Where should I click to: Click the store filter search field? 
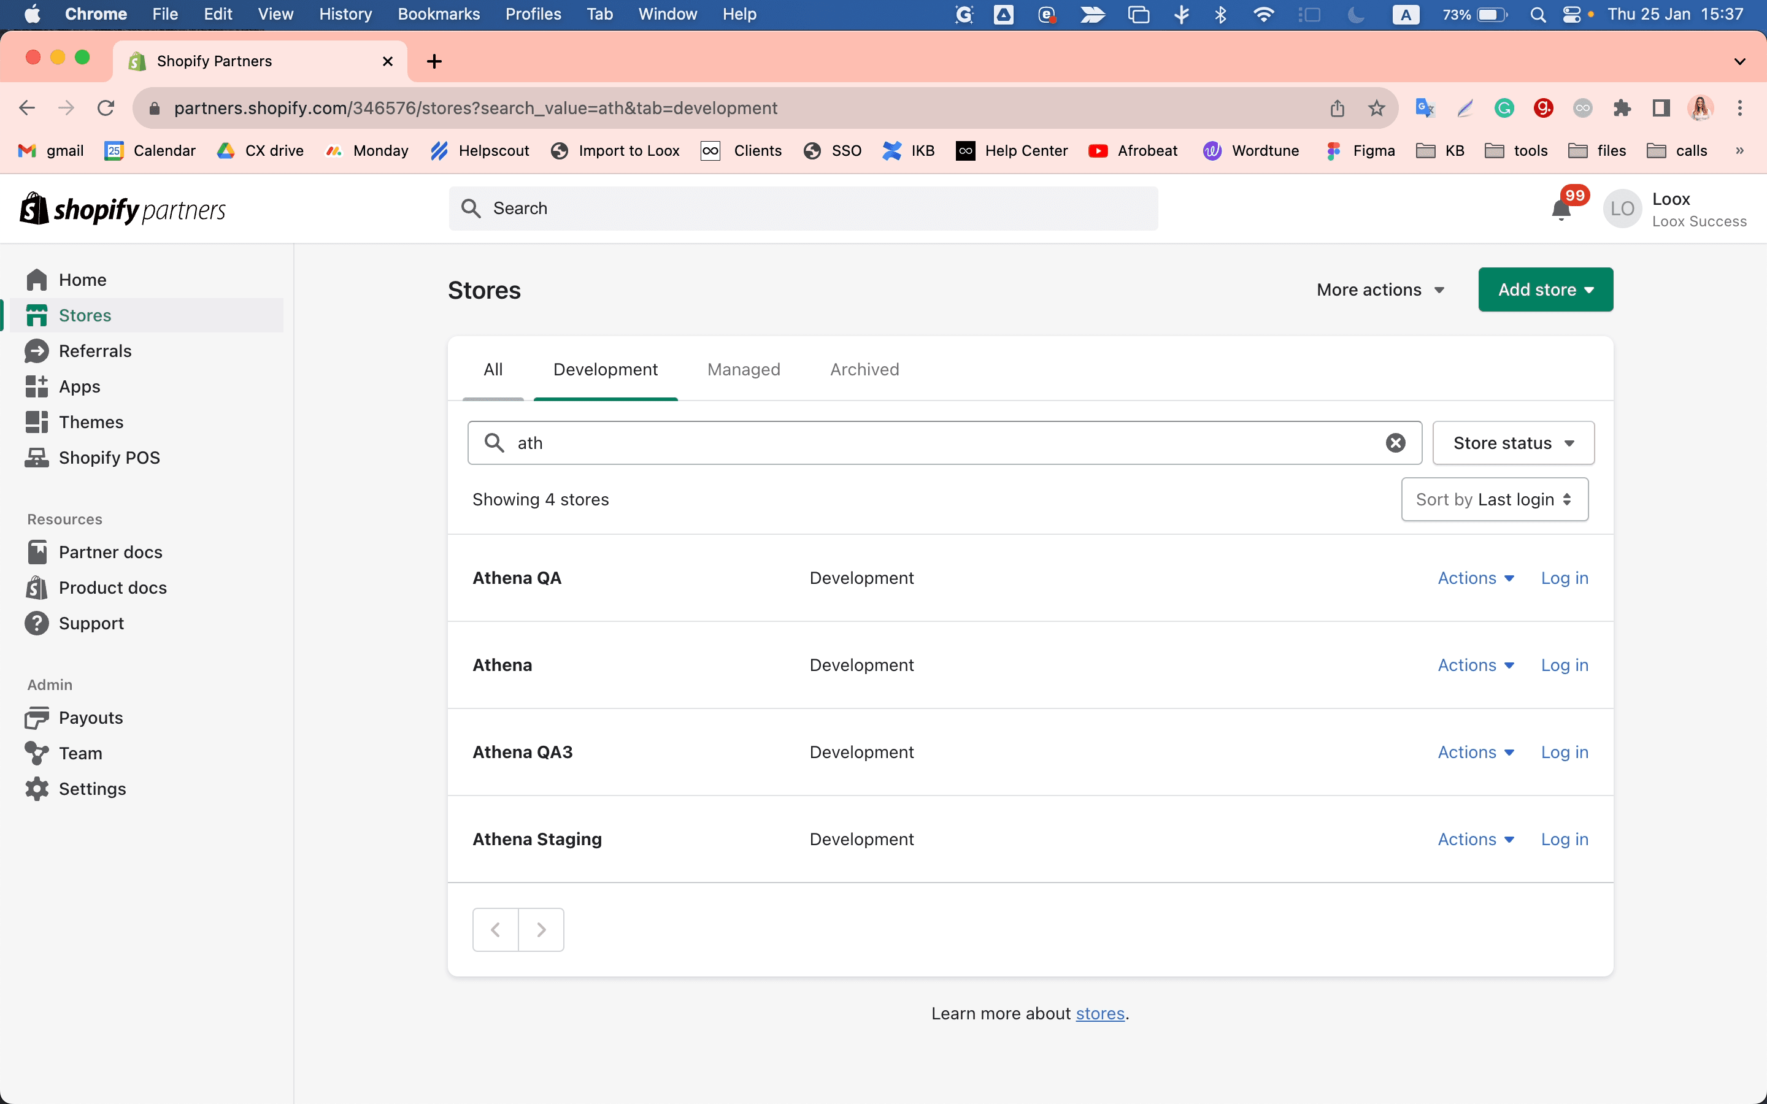[x=945, y=442]
